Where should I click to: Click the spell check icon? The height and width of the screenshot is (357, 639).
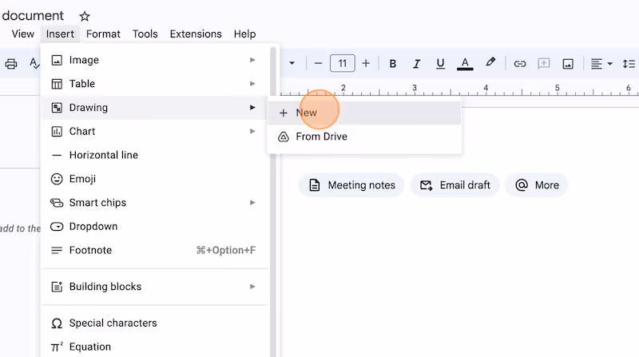pos(34,64)
